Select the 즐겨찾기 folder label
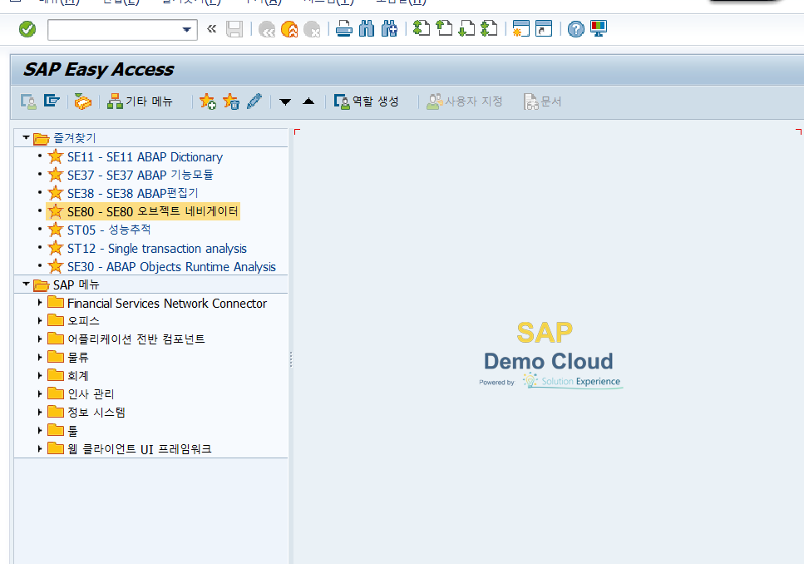 (x=75, y=138)
